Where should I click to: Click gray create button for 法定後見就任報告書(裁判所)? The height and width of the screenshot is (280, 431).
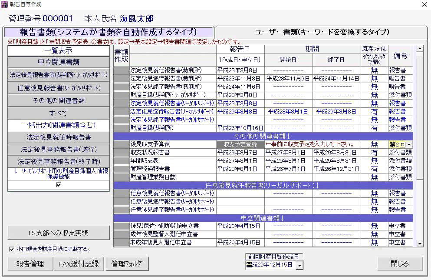pyautogui.click(x=122, y=70)
